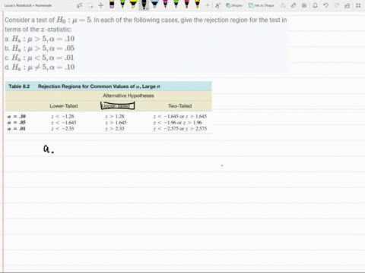Click the two-tailed cell for α = .10
Image resolution: width=365 pixels, height=273 pixels.
[180, 117]
